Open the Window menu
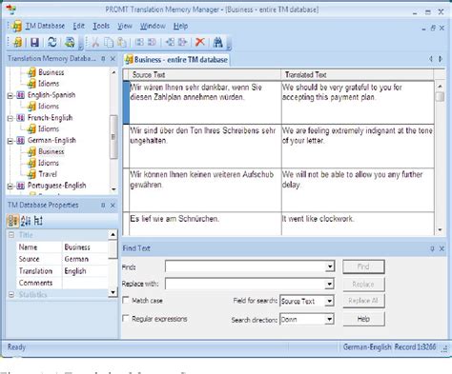 coord(153,26)
